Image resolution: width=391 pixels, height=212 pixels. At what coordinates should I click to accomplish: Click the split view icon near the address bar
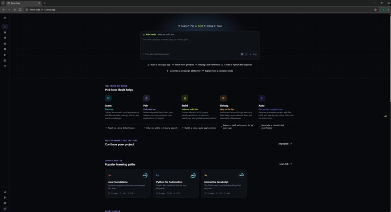tap(20, 10)
